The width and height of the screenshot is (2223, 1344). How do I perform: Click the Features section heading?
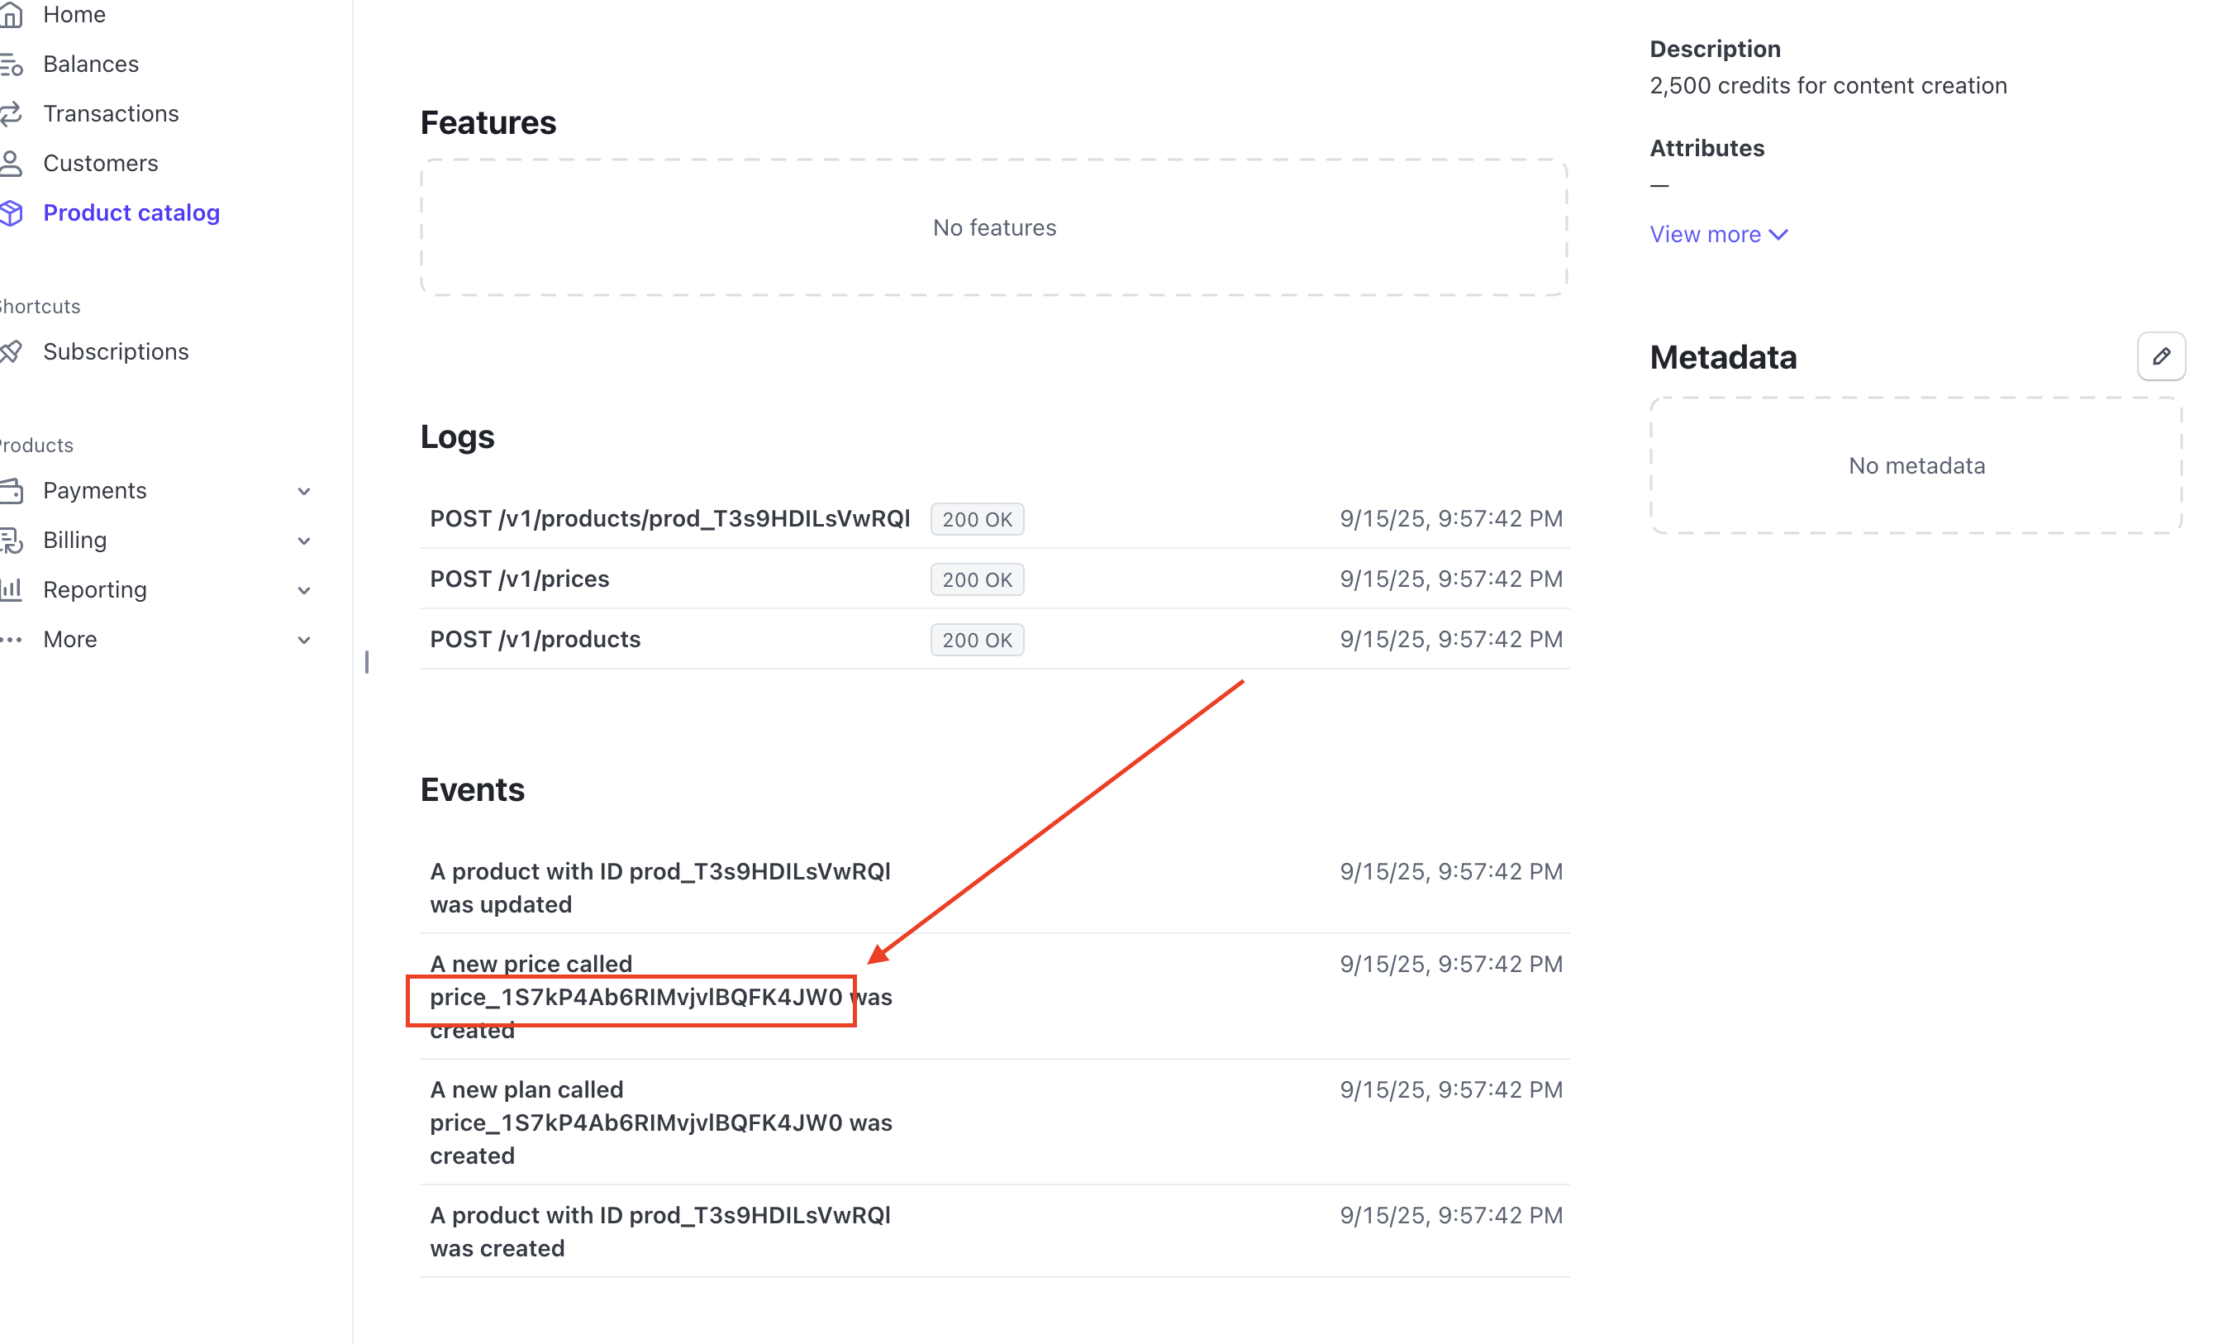click(488, 123)
